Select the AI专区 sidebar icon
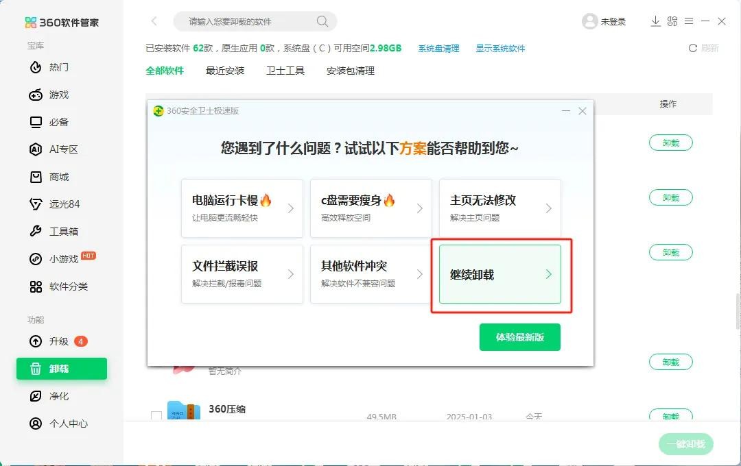741x466 pixels. [36, 149]
